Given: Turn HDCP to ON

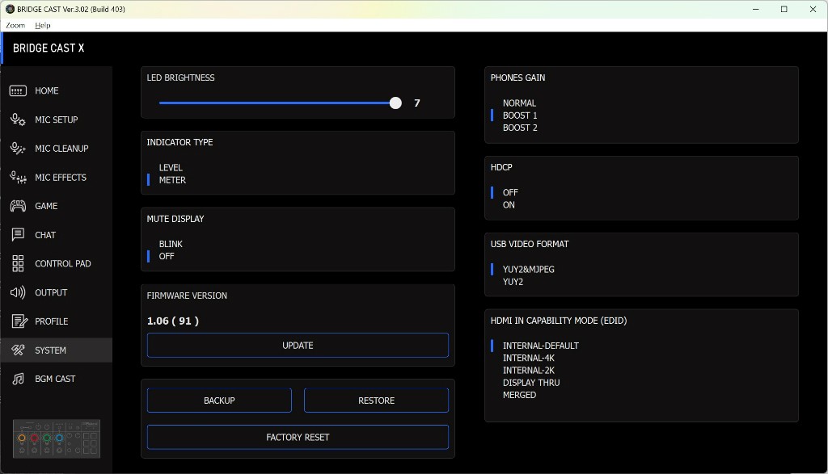Looking at the screenshot, I should [x=509, y=205].
